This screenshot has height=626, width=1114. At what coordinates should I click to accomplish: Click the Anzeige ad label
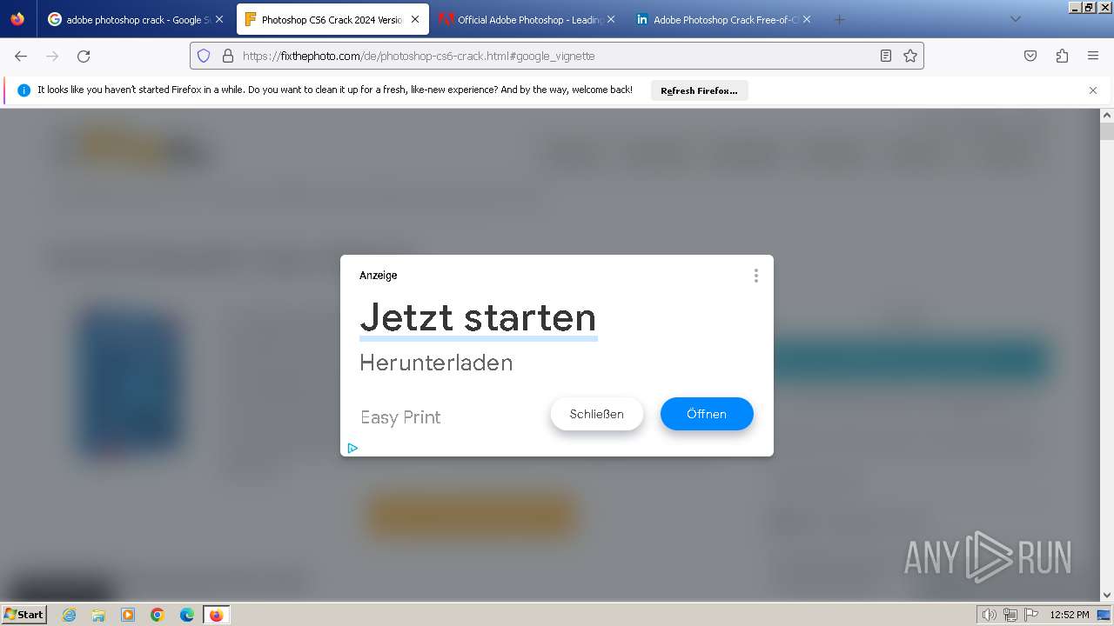point(378,276)
